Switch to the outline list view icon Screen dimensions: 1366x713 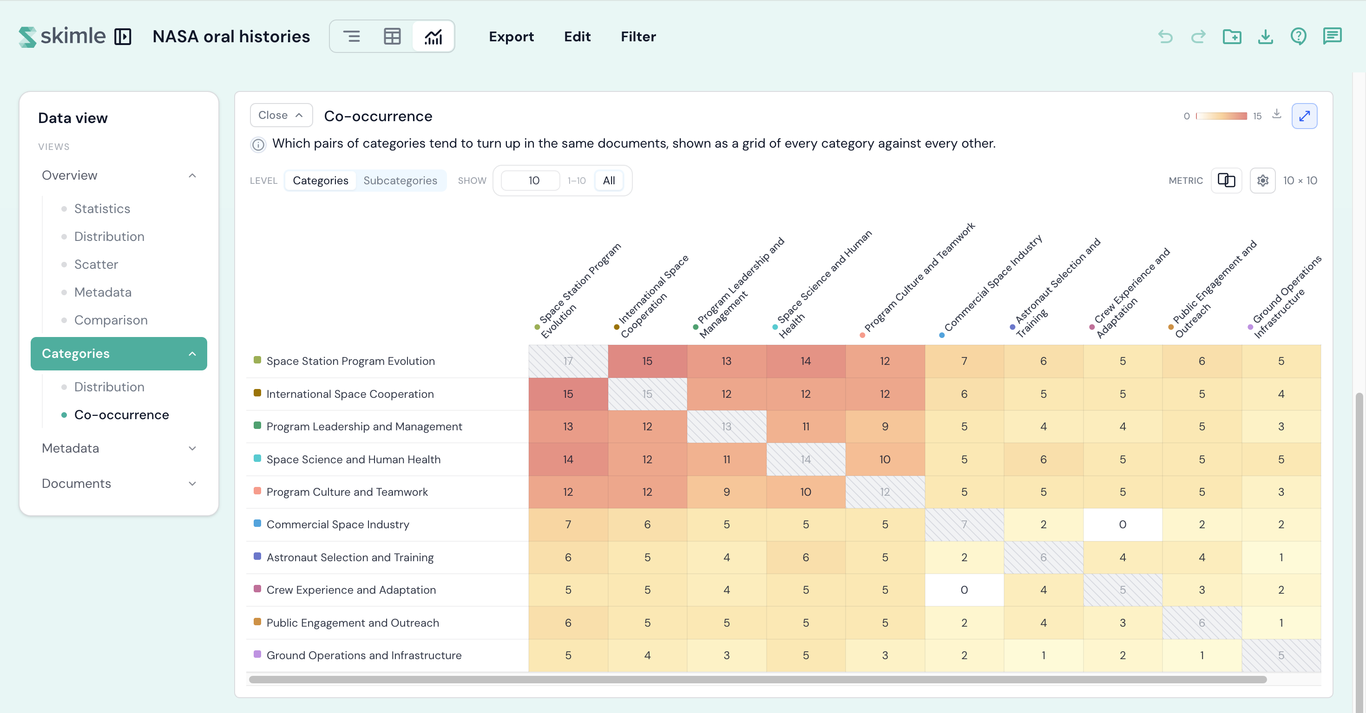click(x=351, y=37)
